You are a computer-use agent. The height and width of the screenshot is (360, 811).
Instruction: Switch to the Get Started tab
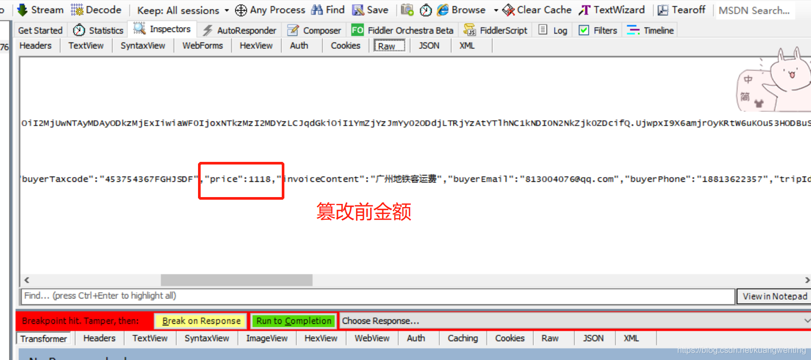[40, 30]
